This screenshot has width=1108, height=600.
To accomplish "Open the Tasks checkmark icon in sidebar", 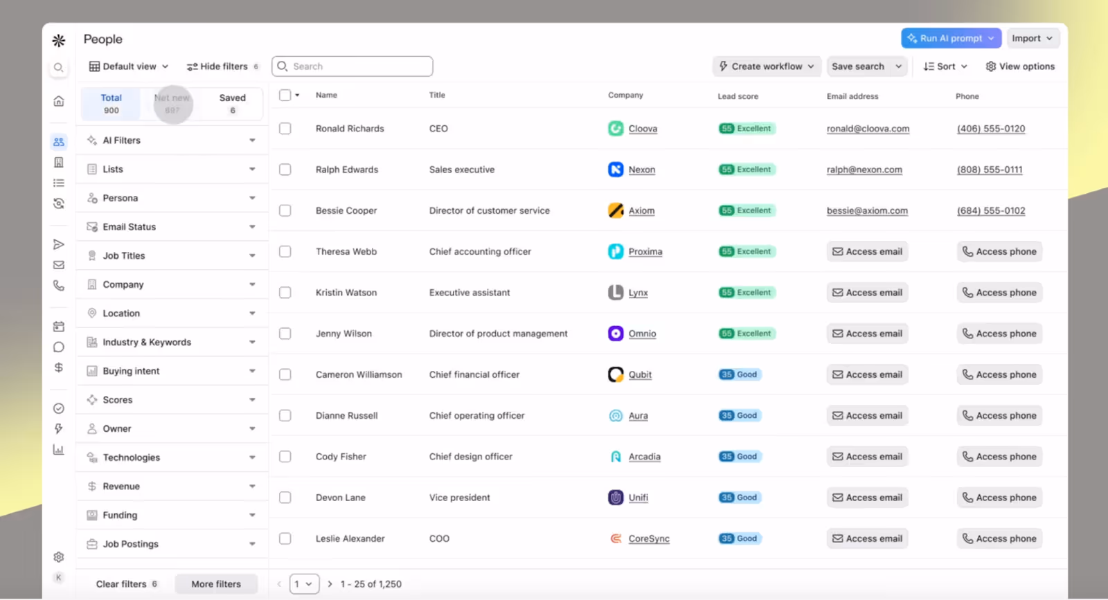I will pyautogui.click(x=59, y=408).
